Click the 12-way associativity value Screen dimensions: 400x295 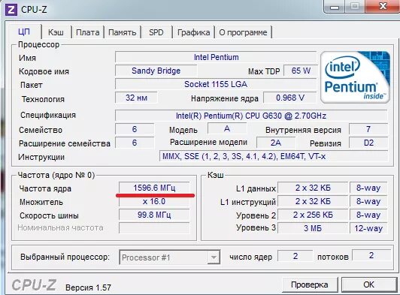click(x=368, y=228)
